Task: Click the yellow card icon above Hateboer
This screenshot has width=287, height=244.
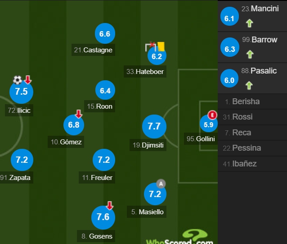Action: [161, 46]
